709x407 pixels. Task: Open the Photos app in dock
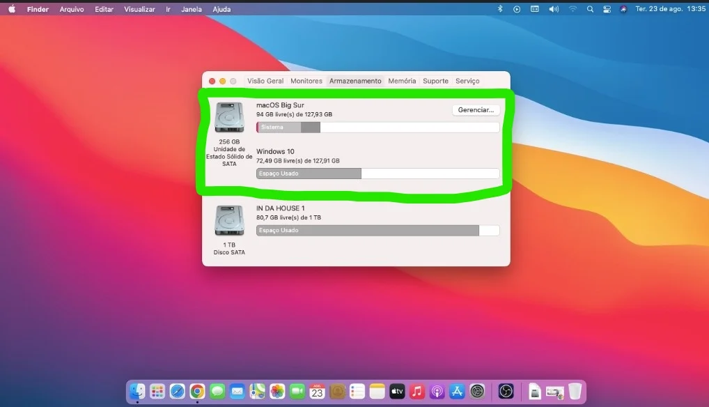pyautogui.click(x=277, y=391)
